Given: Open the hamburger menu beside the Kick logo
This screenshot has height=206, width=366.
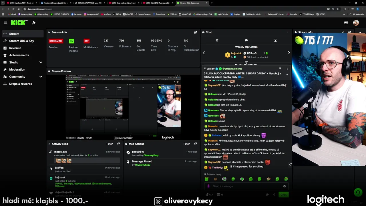Looking at the screenshot, I should [x=6, y=23].
